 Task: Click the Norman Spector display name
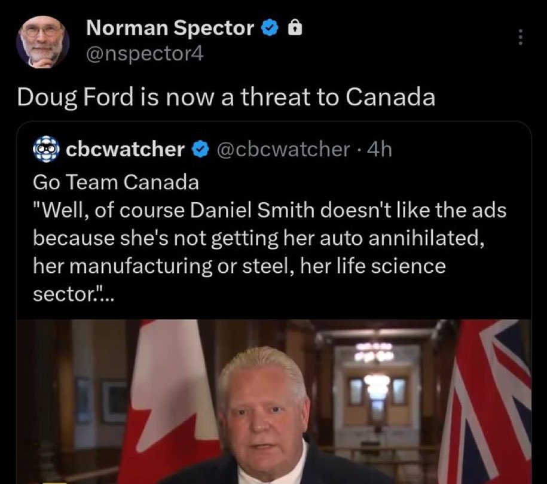[170, 28]
